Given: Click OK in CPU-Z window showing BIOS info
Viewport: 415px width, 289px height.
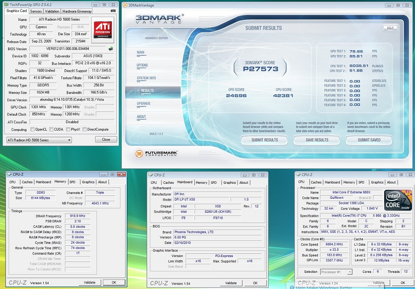Looking at the screenshot, I should 255,283.
